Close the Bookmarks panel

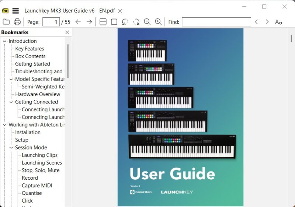67,32
